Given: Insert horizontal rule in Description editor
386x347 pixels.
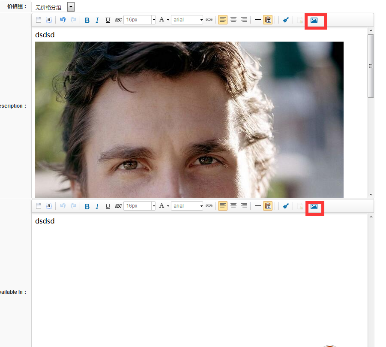Looking at the screenshot, I should tap(258, 20).
